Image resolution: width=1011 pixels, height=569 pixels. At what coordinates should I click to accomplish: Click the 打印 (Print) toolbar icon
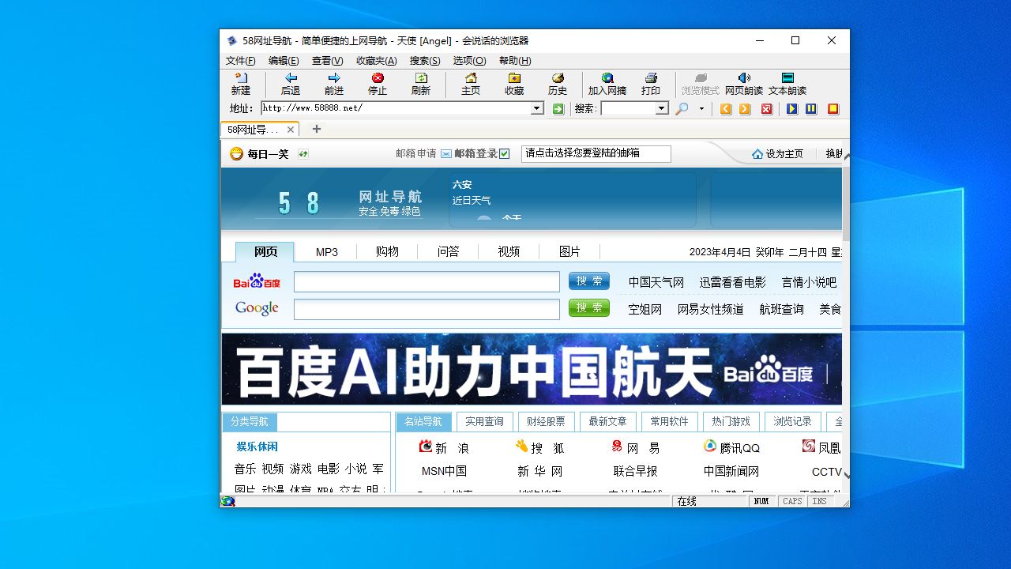[x=650, y=84]
